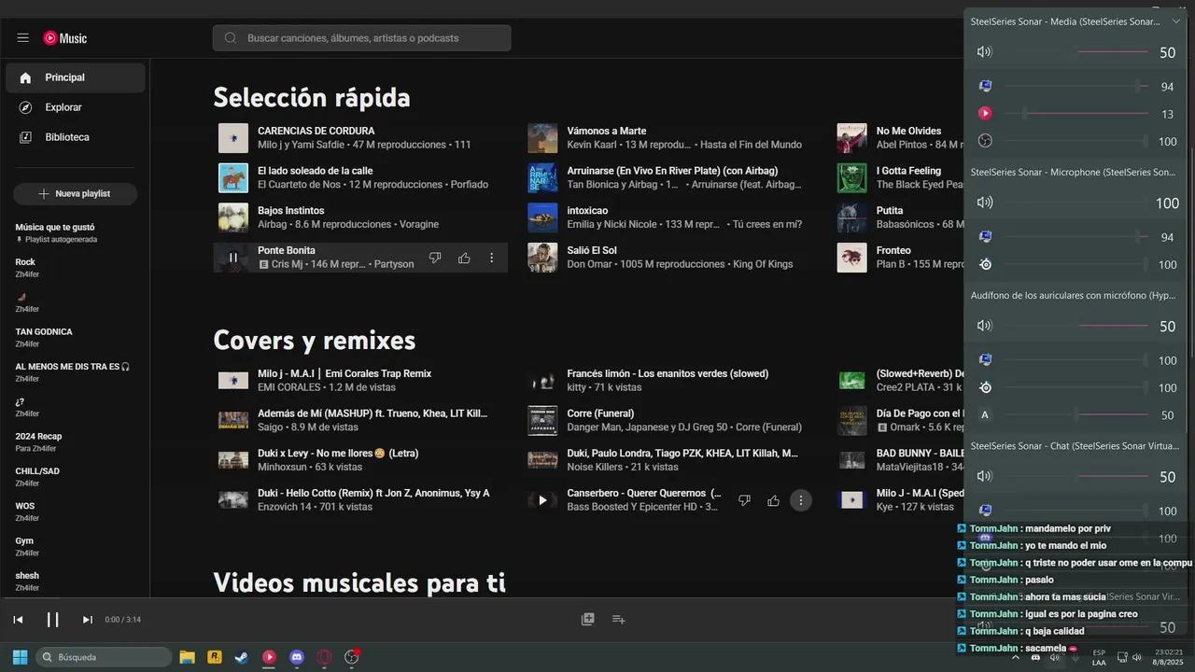Mute the OBS app in Sonar Media
This screenshot has height=672, width=1195.
pos(985,141)
